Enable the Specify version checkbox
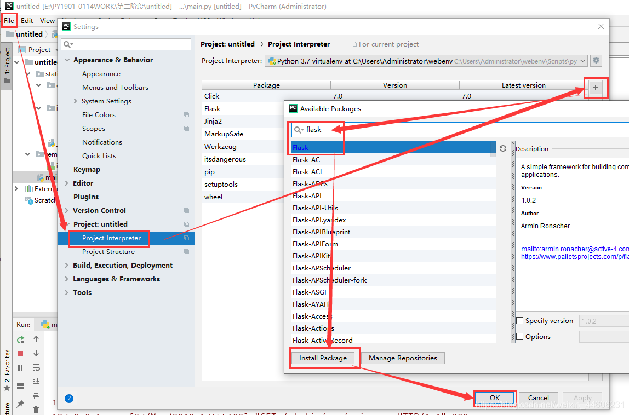Screen dimensions: 629x415 pyautogui.click(x=519, y=321)
